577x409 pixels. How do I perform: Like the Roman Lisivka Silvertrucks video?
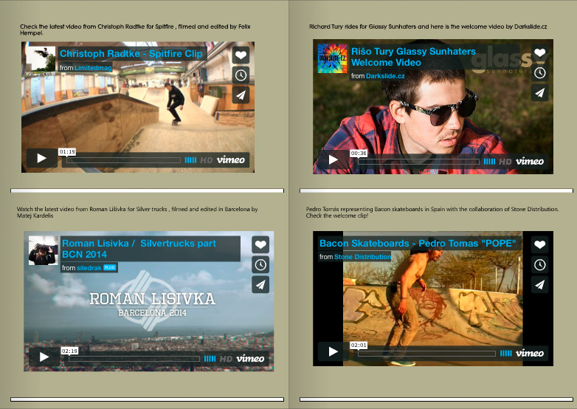260,246
